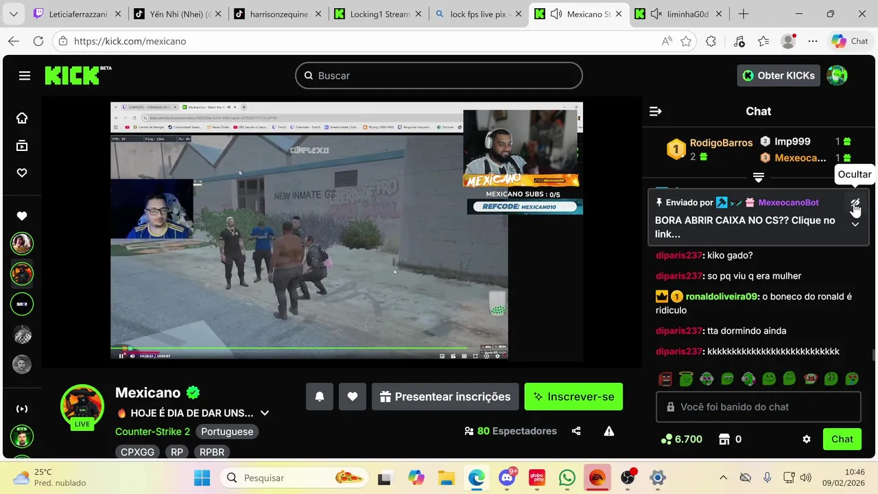Image resolution: width=878 pixels, height=494 pixels.
Task: Select the clown face emote
Action: (x=810, y=379)
